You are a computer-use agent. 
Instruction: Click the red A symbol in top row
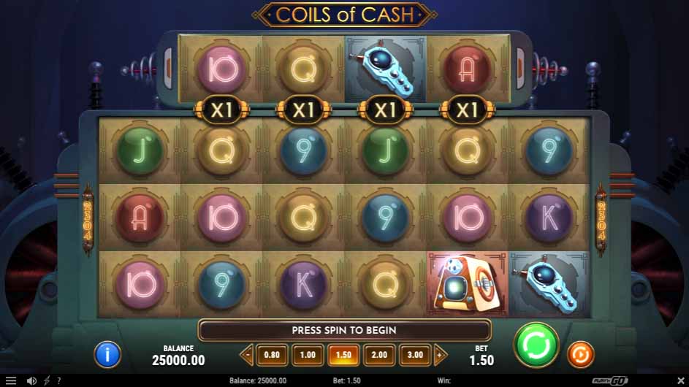click(x=467, y=69)
